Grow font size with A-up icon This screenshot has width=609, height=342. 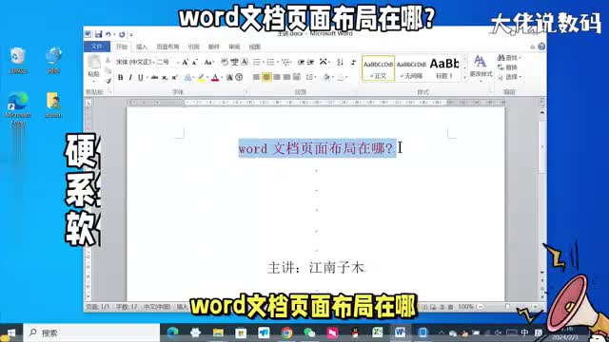coord(186,62)
